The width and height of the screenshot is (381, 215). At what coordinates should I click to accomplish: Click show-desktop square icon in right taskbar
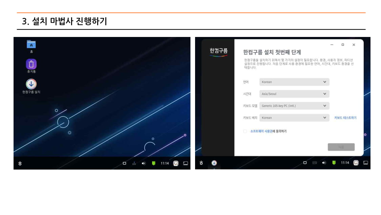[x=305, y=163]
